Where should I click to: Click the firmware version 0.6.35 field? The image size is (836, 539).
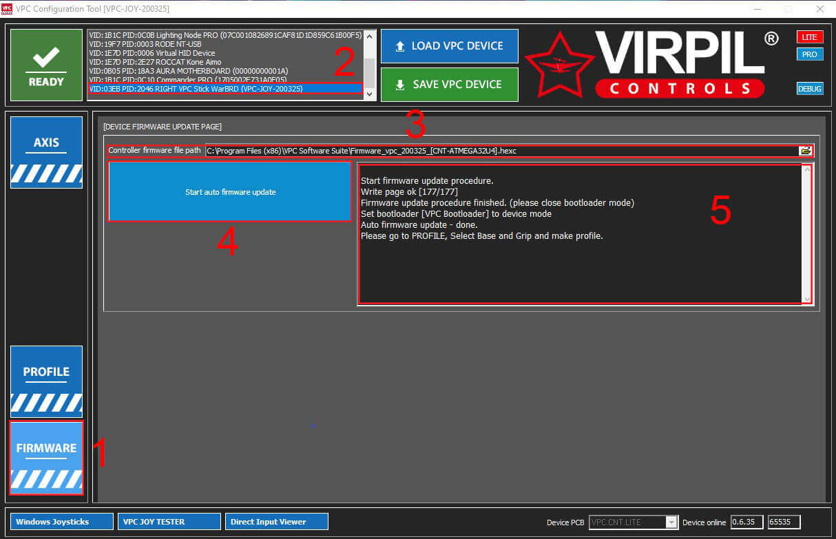pos(746,522)
